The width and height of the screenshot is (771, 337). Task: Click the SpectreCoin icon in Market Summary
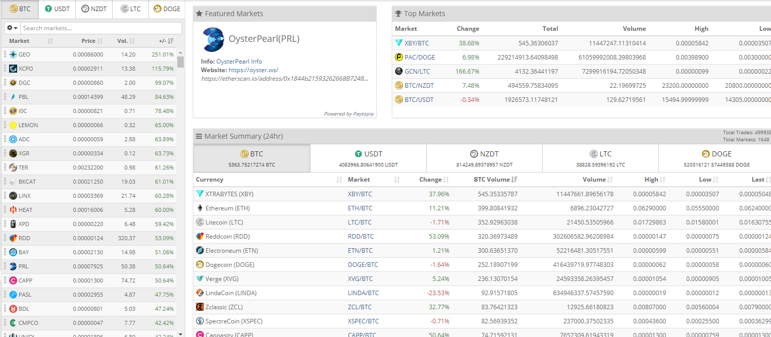point(200,321)
